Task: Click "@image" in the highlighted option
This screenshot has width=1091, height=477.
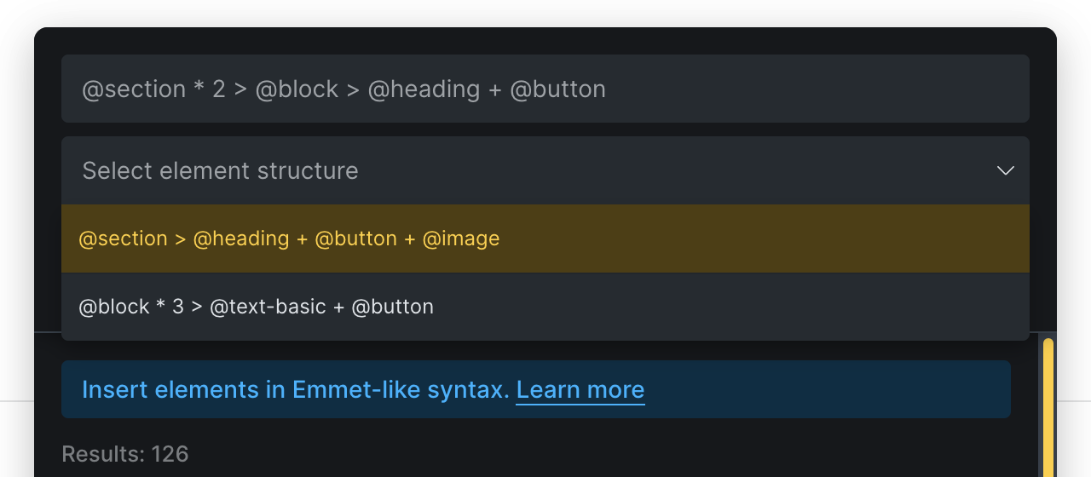Action: click(461, 238)
